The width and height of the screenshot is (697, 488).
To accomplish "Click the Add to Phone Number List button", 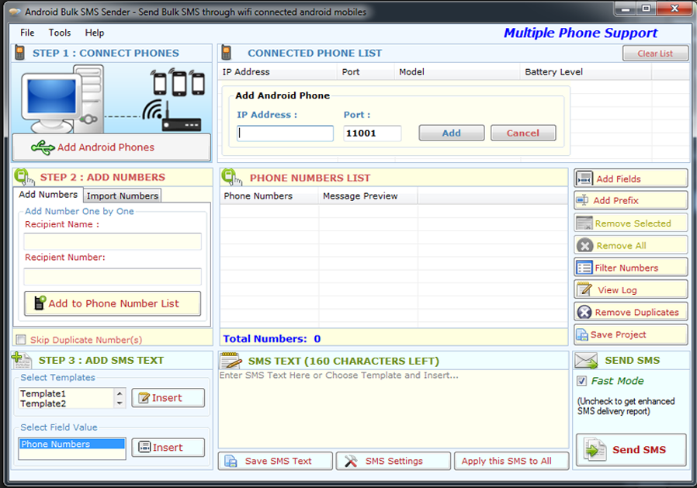I will (112, 303).
